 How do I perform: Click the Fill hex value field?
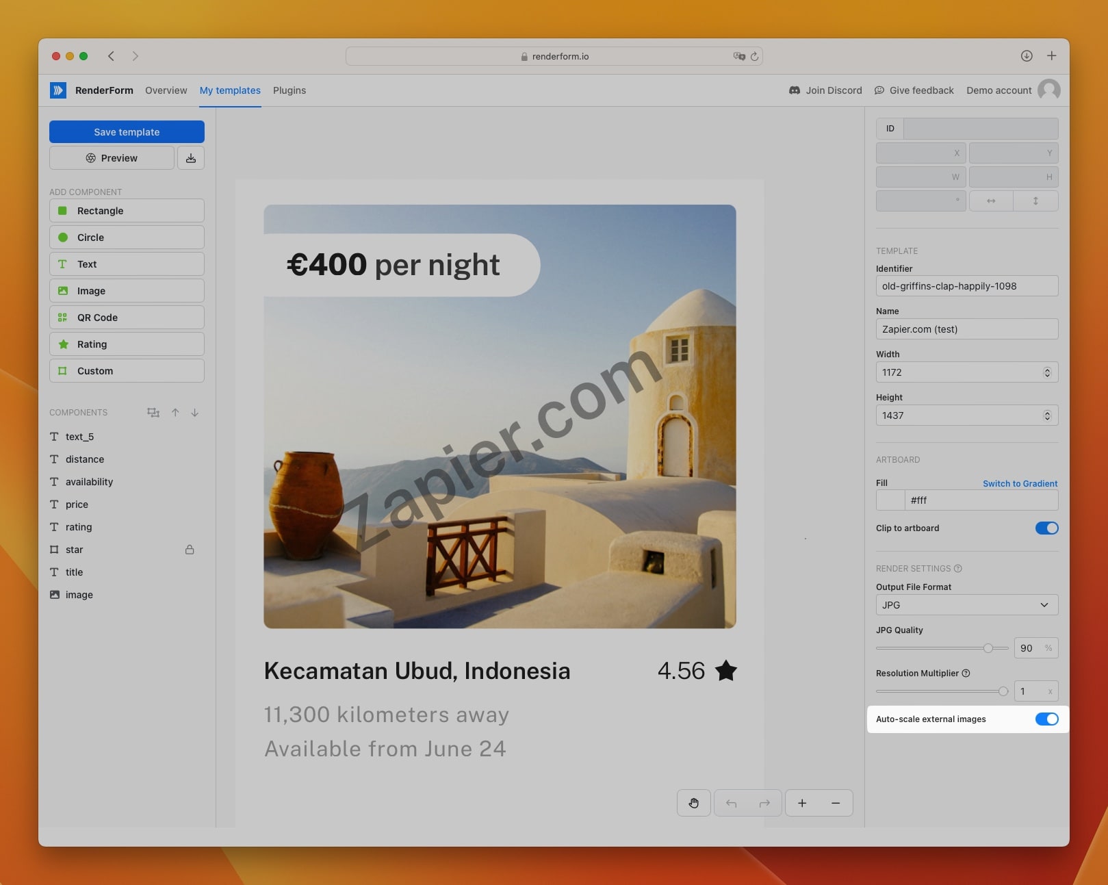point(981,500)
